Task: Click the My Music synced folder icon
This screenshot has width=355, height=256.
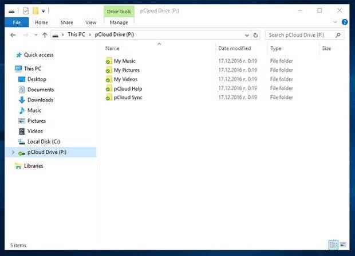Action: point(109,61)
